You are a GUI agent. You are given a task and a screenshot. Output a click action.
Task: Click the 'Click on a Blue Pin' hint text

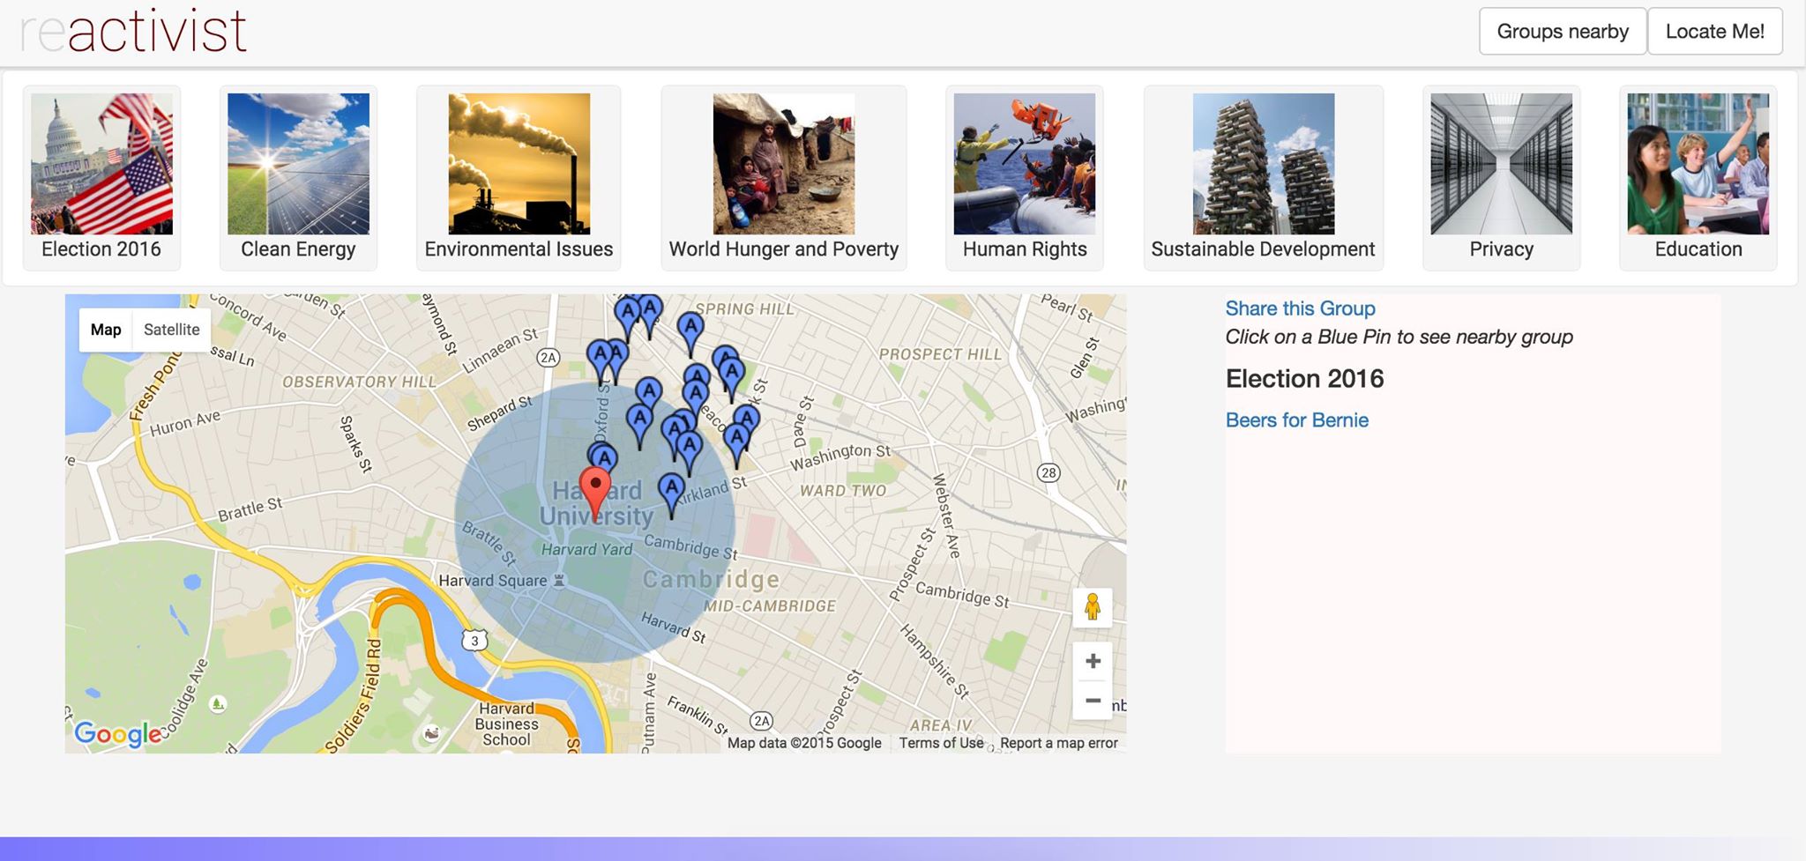[1399, 337]
